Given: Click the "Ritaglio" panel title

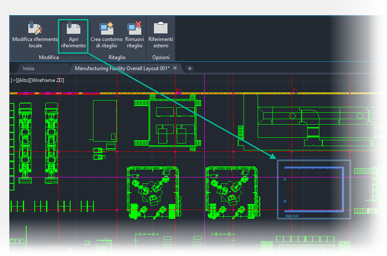Looking at the screenshot, I should pos(117,57).
